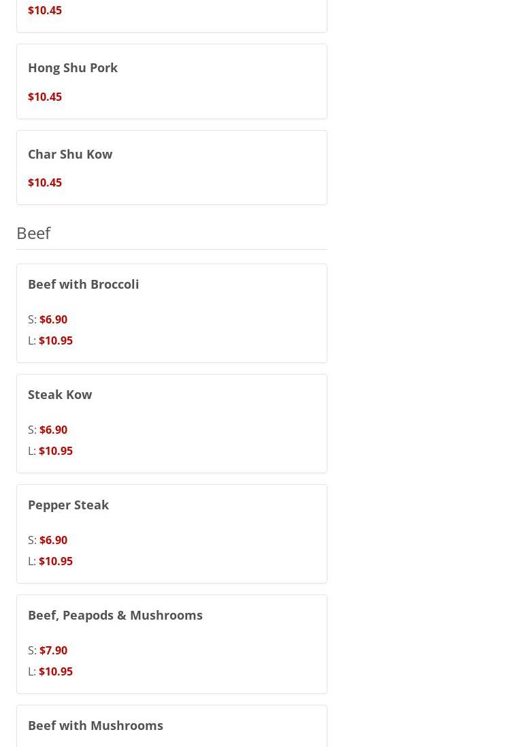Screen dimensions: 524x747
Task: Open the Char Shu Kow item card
Action: click(171, 168)
